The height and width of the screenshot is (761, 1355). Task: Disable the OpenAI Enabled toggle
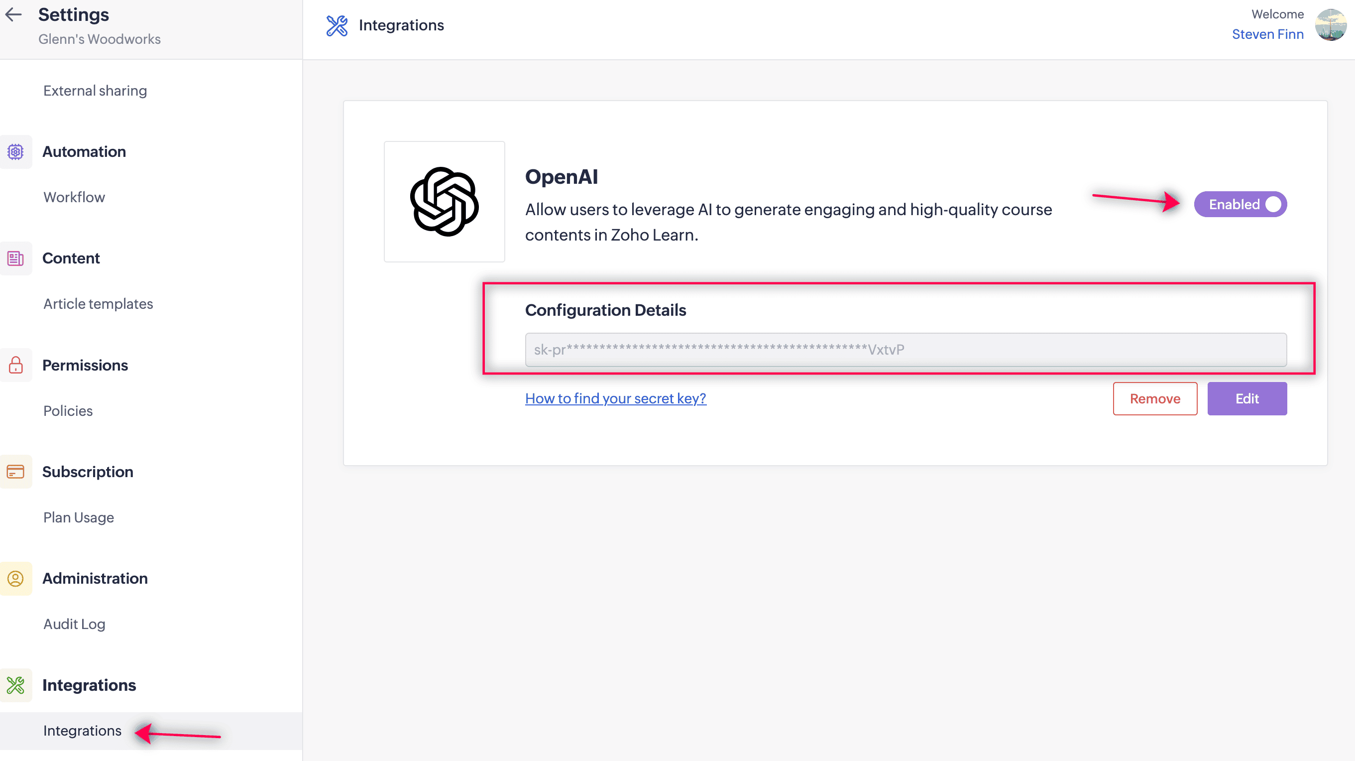pyautogui.click(x=1240, y=204)
